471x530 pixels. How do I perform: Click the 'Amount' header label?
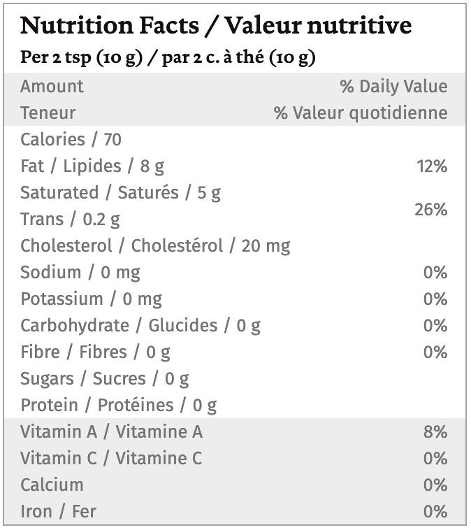[x=52, y=86]
